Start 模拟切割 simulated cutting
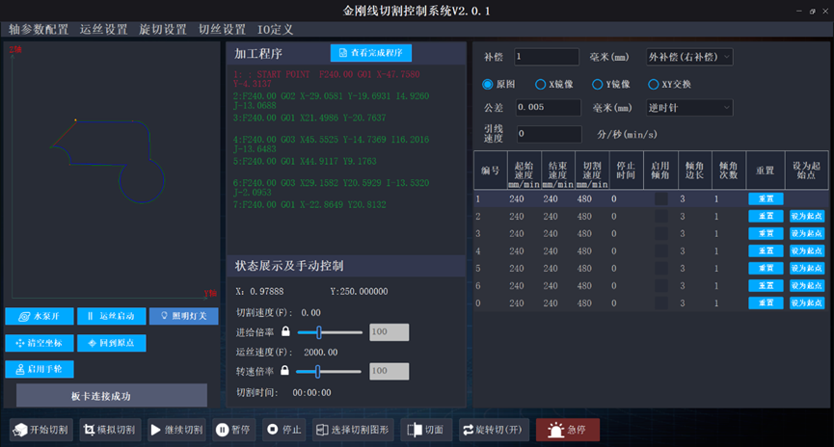Viewport: 834px width, 447px height. [x=110, y=430]
